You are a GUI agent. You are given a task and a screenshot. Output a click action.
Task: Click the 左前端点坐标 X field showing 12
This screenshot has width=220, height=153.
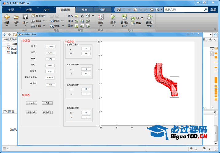86,49
